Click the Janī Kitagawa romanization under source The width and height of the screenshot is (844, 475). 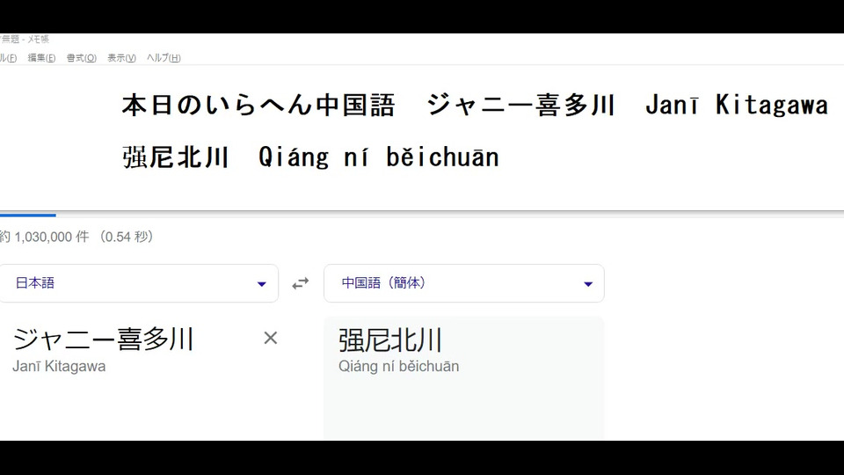coord(59,366)
